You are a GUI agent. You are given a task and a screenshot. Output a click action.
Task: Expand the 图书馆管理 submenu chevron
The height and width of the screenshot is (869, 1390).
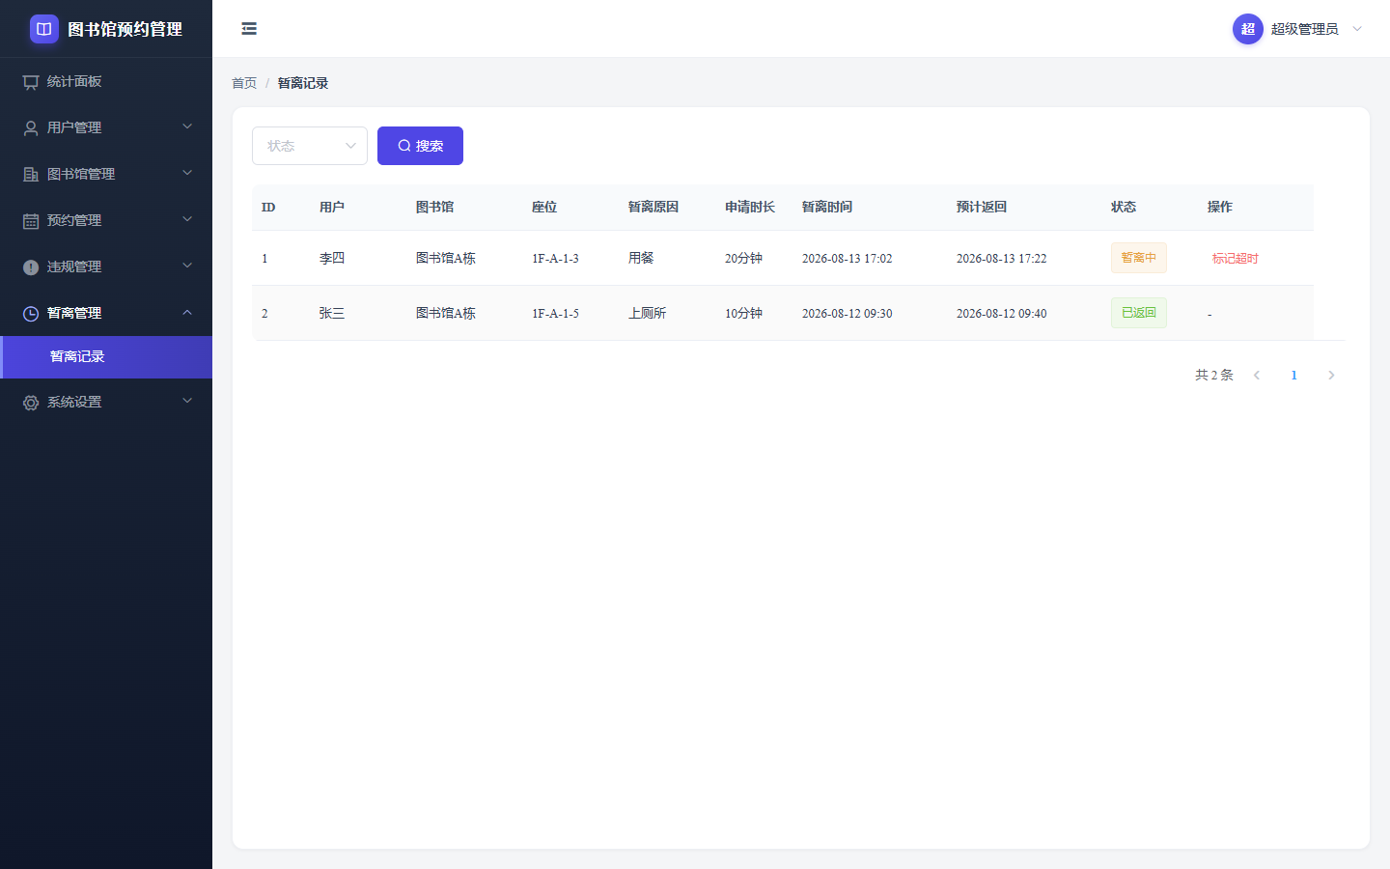click(x=187, y=173)
